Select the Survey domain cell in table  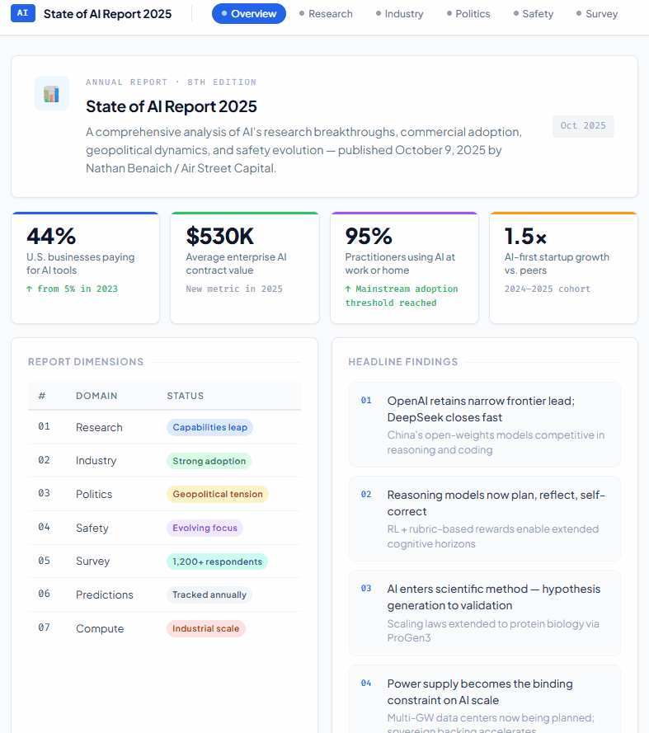pos(92,561)
